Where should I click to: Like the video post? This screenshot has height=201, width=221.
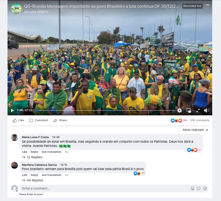[x=18, y=121]
